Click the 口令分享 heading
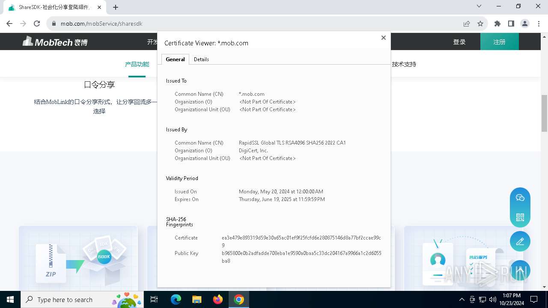The width and height of the screenshot is (548, 308). pos(99,85)
